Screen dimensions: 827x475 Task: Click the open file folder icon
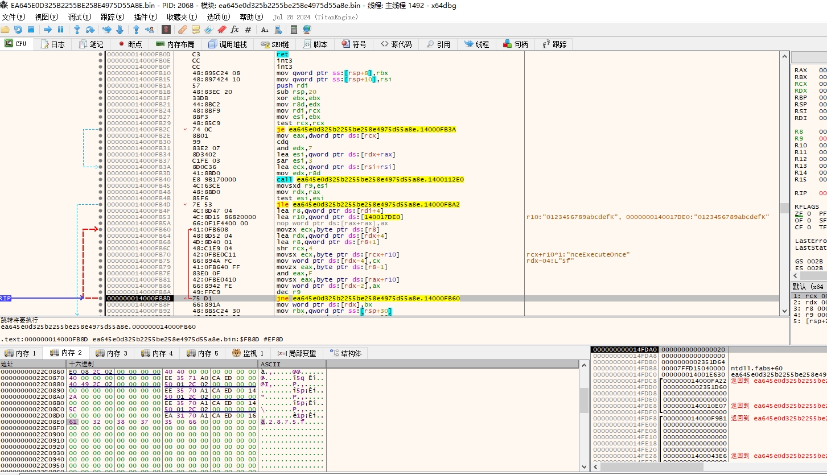coord(5,30)
